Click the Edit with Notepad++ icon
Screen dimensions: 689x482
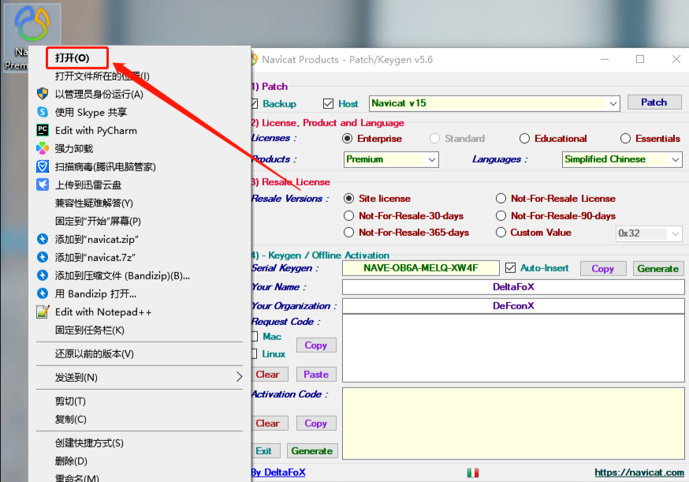[43, 312]
